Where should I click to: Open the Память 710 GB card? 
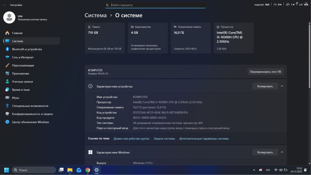[105, 38]
